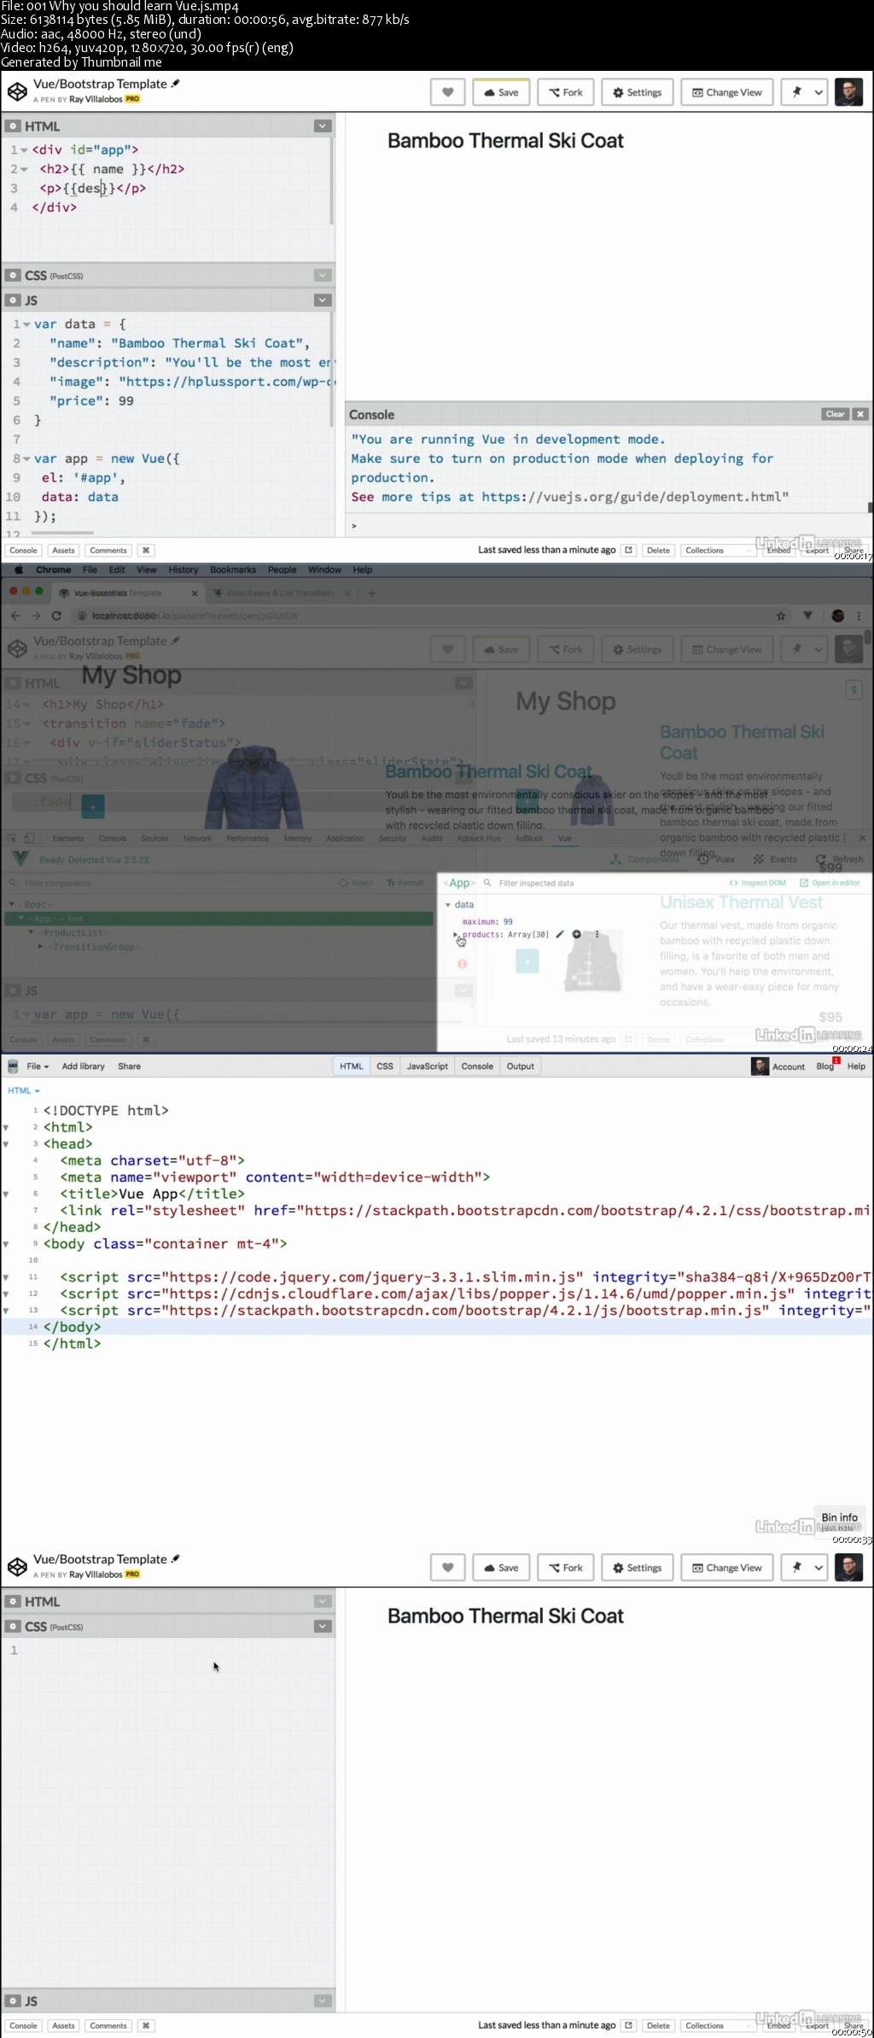Screen dimensions: 874x2038
Task: Open the Chrome menu in the macOS menu bar
Action: click(x=53, y=569)
